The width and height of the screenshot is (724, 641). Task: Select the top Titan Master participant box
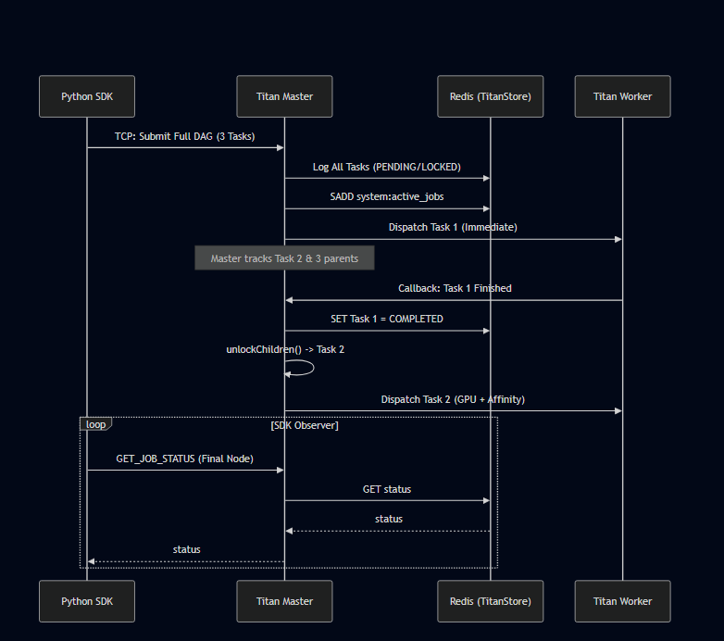click(x=284, y=96)
